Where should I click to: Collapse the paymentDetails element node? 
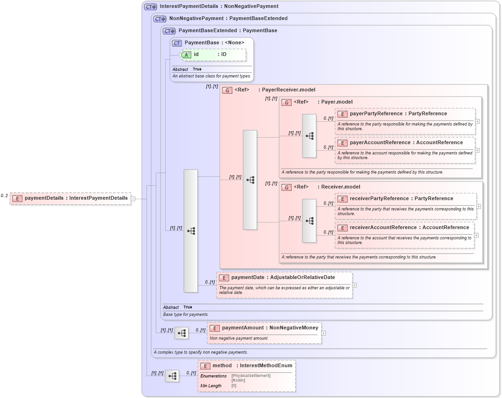(133, 199)
